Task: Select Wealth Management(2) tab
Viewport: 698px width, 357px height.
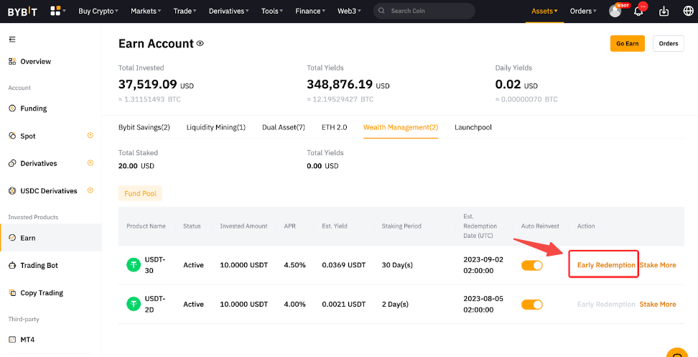Action: 401,127
